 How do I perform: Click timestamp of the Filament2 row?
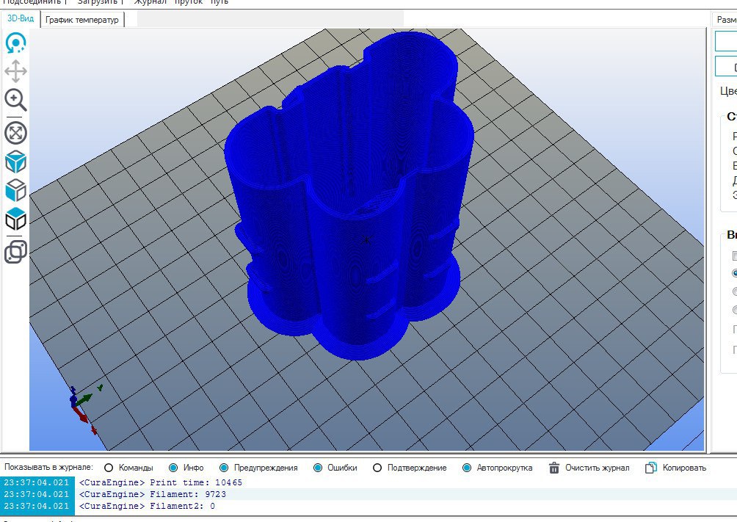(37, 506)
